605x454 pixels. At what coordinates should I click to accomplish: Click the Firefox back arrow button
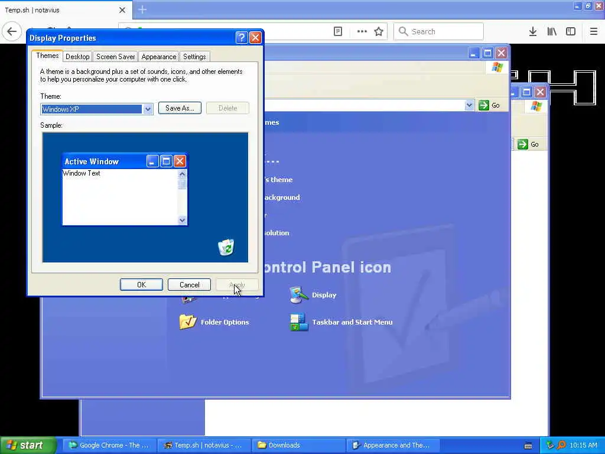pos(12,31)
